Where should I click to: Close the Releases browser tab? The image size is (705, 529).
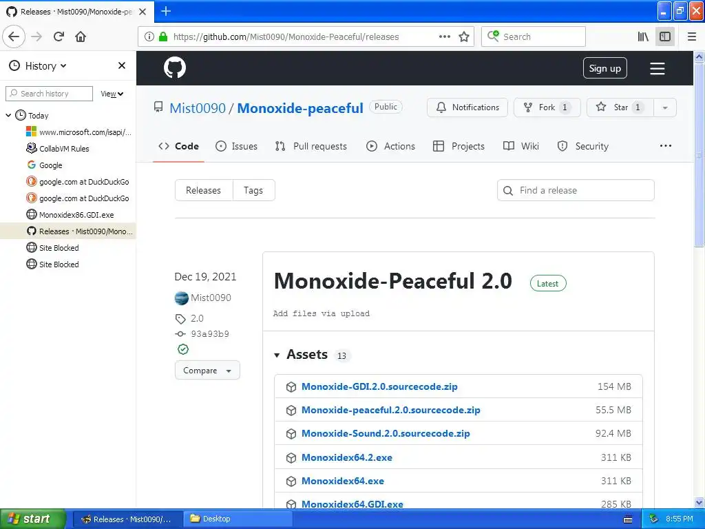click(143, 11)
